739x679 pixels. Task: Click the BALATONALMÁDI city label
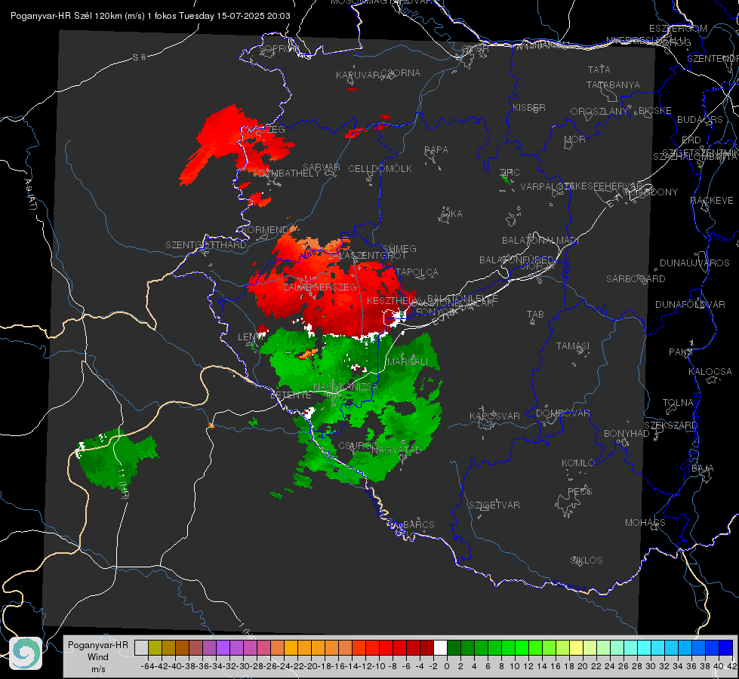(x=540, y=241)
